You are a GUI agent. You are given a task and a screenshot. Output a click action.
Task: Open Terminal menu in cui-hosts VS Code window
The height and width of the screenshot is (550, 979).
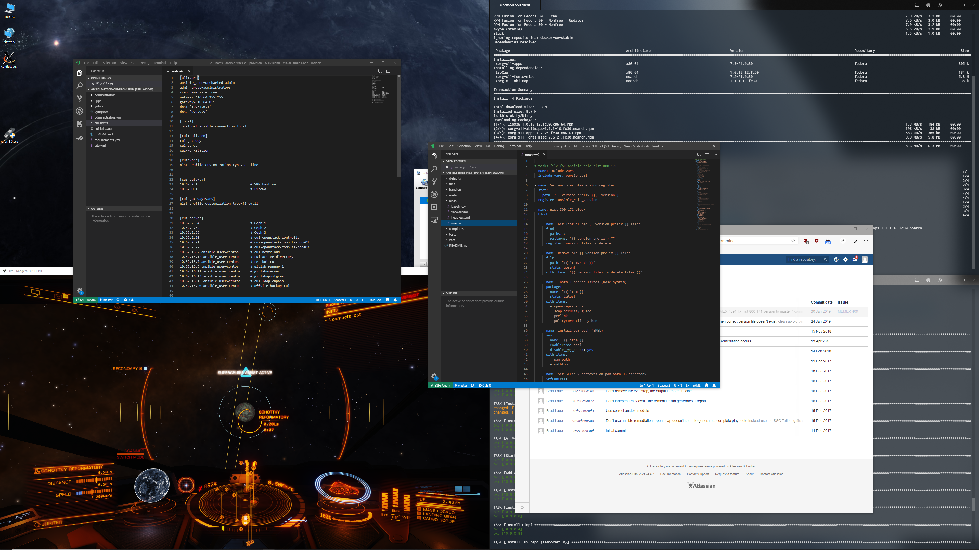click(x=160, y=63)
